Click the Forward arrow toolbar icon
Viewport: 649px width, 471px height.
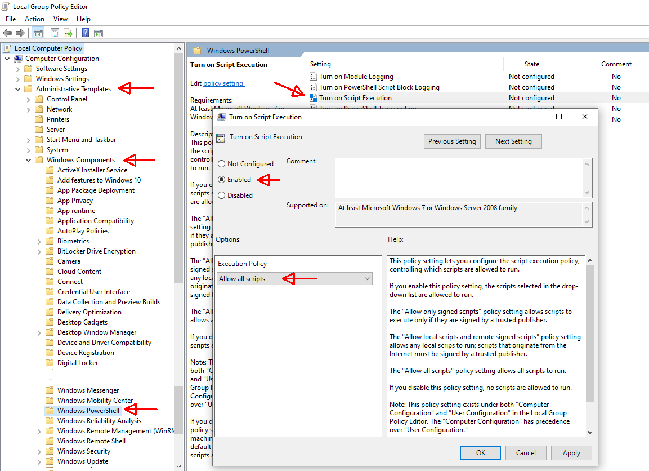pyautogui.click(x=20, y=33)
